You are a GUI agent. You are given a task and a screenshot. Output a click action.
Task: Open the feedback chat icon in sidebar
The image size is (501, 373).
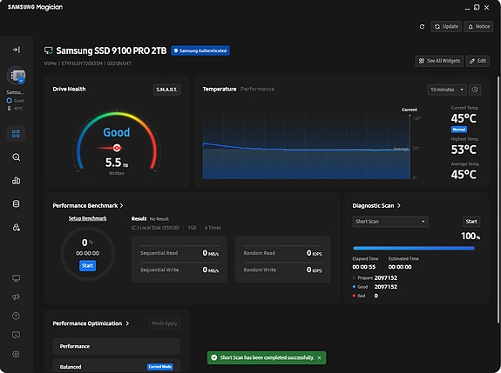click(x=16, y=335)
